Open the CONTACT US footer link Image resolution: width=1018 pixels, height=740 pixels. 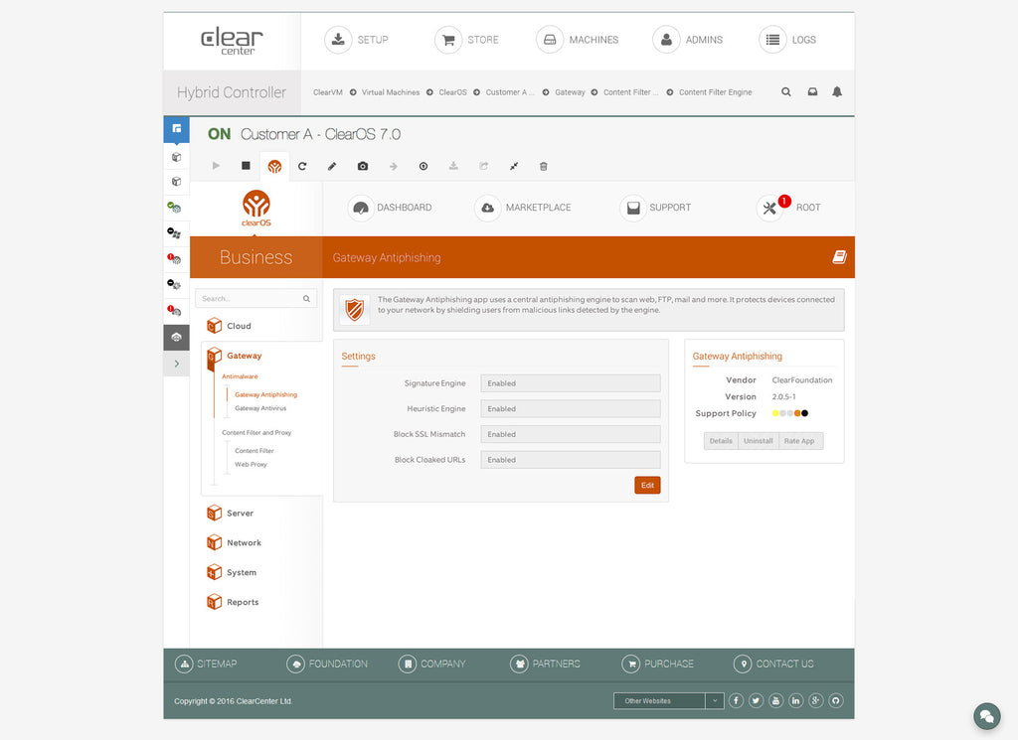point(773,665)
